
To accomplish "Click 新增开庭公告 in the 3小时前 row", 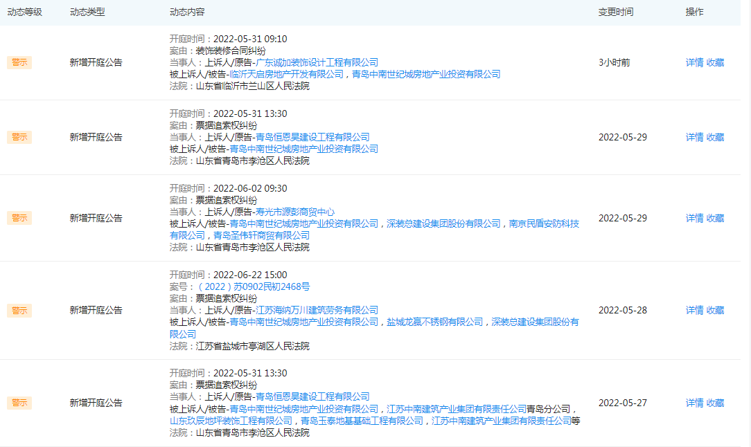I will 96,62.
